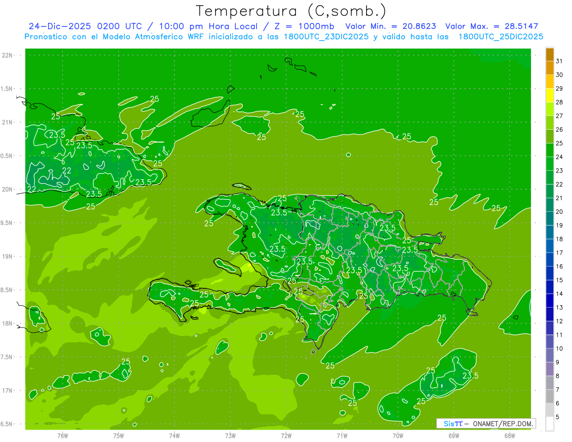
Task: Pick the color scale swatch between 29 and 30
Action: (x=550, y=82)
